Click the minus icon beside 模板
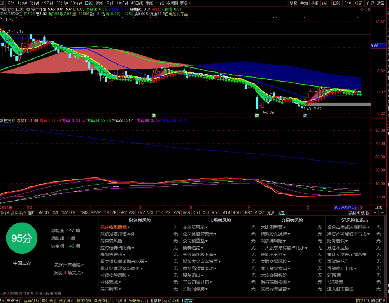Screen dimensions: 389x303 [x=382, y=213]
